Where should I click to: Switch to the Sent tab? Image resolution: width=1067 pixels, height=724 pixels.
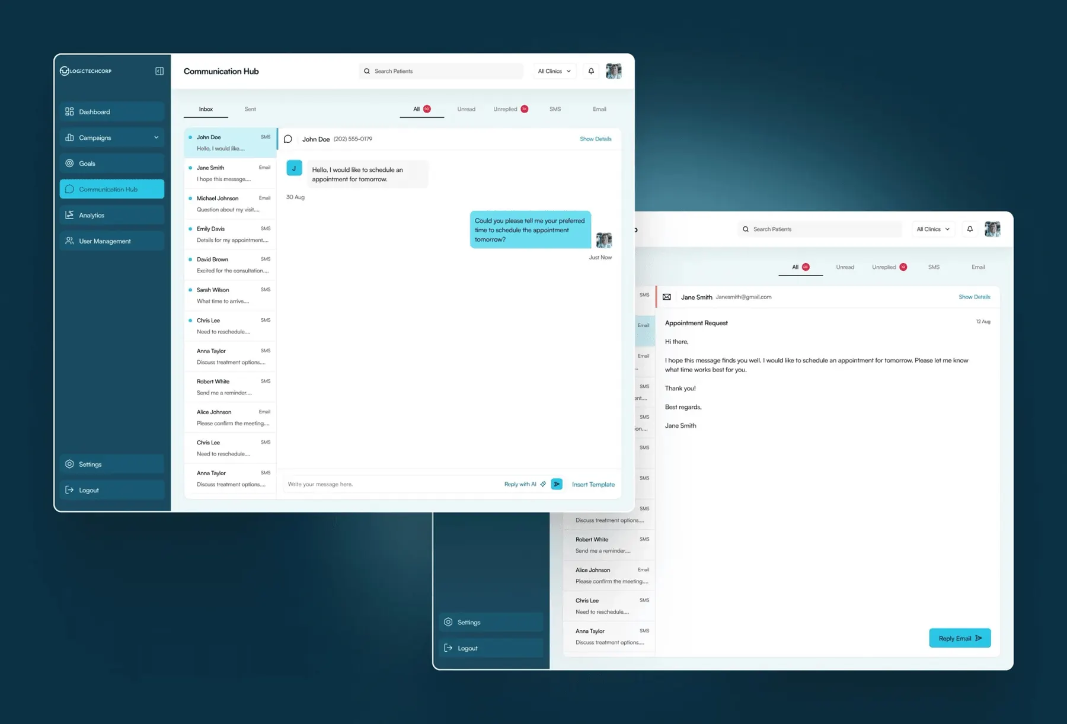click(250, 109)
